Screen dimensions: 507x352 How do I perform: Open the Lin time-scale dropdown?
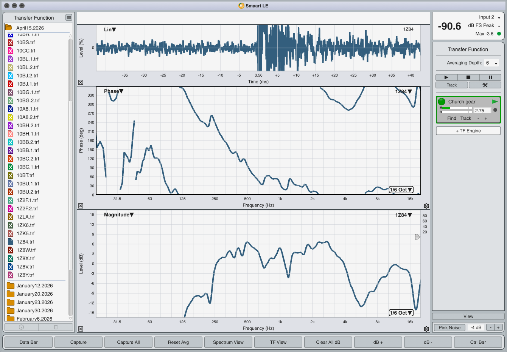pos(110,29)
